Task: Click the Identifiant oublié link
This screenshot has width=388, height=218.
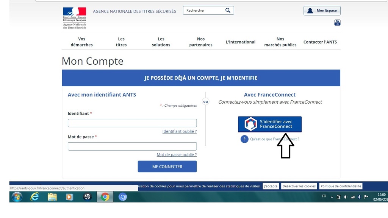Action: point(179,131)
